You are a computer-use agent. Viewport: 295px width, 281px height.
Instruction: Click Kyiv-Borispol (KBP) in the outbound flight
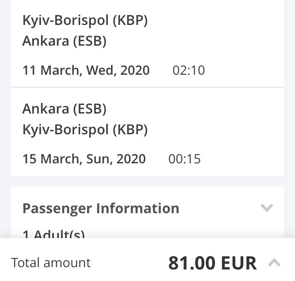pyautogui.click(x=85, y=21)
